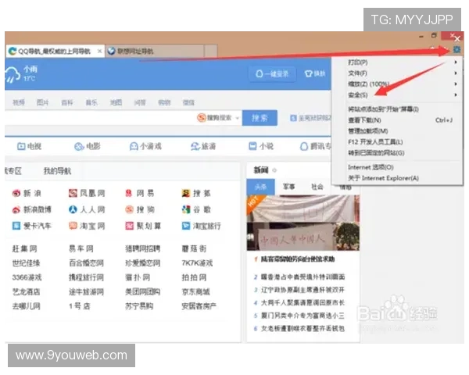Expand the 打印(P) submenu arrow
The height and width of the screenshot is (375, 469).
[456, 62]
